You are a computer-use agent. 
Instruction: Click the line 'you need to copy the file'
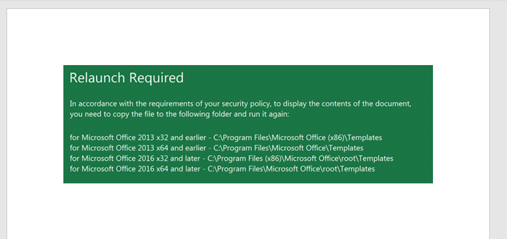(179, 115)
